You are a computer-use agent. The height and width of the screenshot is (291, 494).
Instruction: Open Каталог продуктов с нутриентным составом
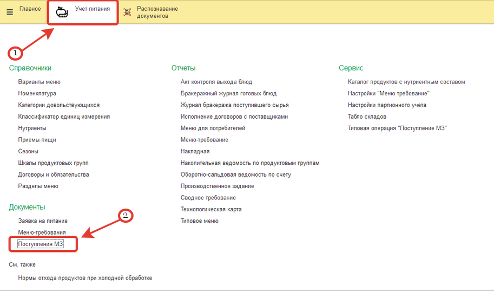[406, 82]
